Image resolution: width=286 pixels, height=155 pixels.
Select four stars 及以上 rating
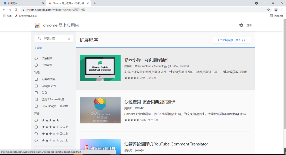click(36, 127)
